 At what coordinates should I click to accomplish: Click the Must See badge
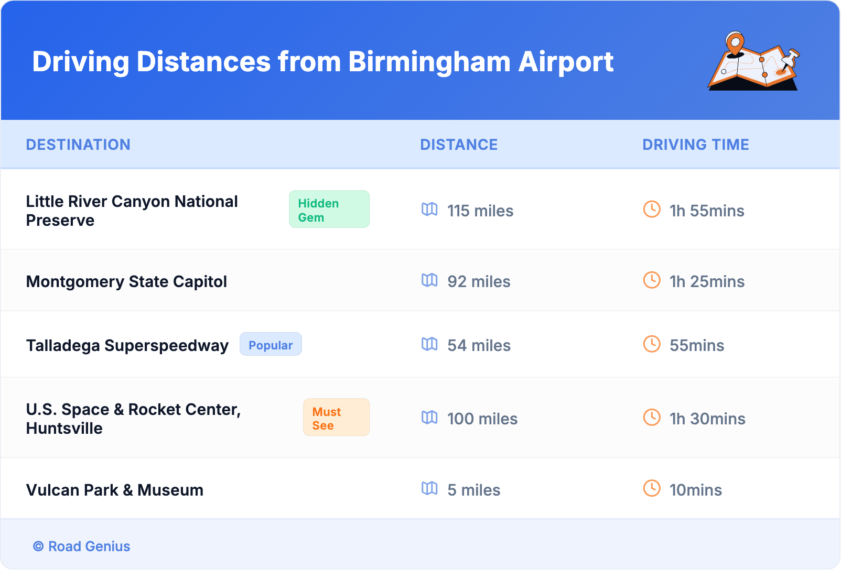(x=336, y=418)
